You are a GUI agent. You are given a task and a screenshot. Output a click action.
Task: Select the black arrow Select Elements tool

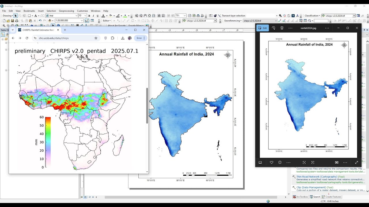(16, 16)
